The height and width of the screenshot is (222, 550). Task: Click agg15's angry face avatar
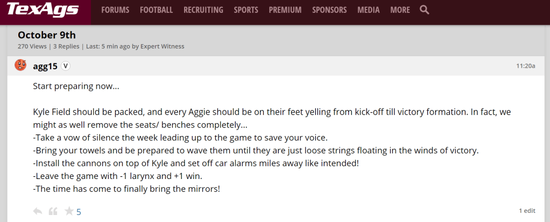(x=20, y=66)
